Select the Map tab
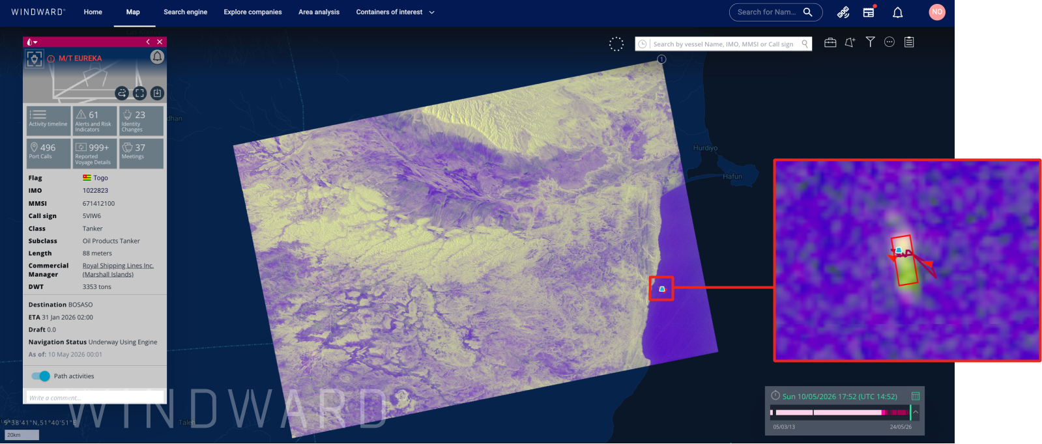This screenshot has width=1042, height=444. pyautogui.click(x=133, y=12)
